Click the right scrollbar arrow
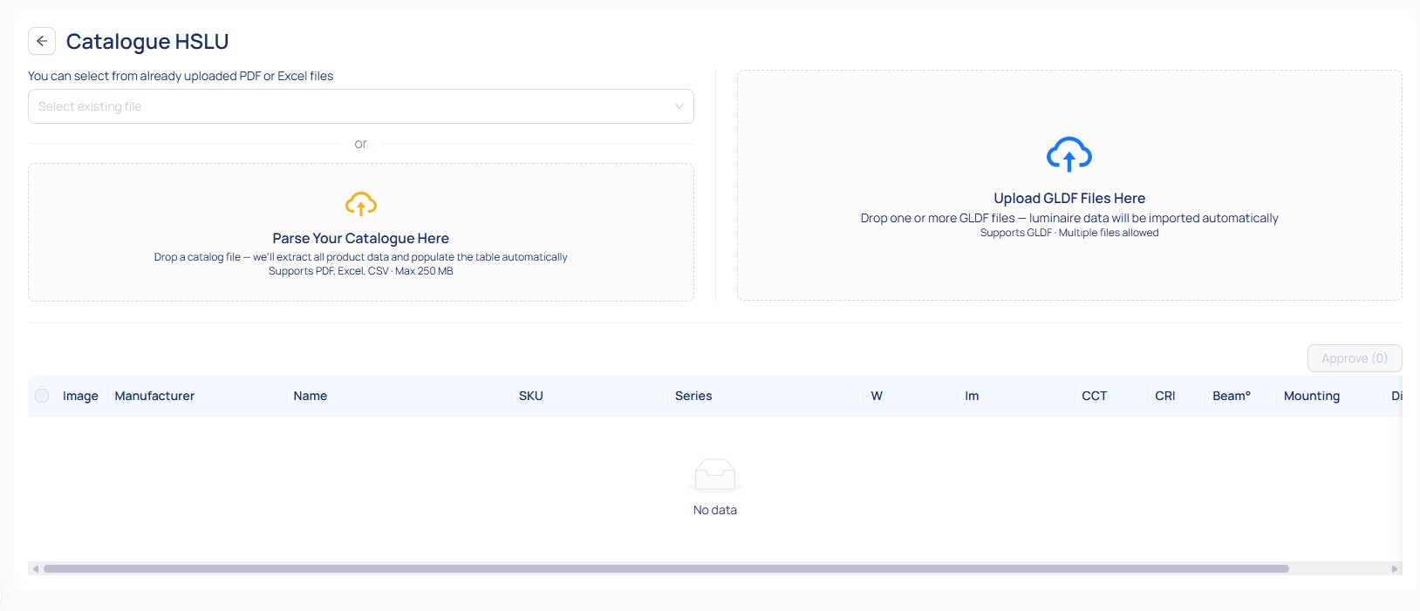The width and height of the screenshot is (1420, 611). (x=1395, y=569)
